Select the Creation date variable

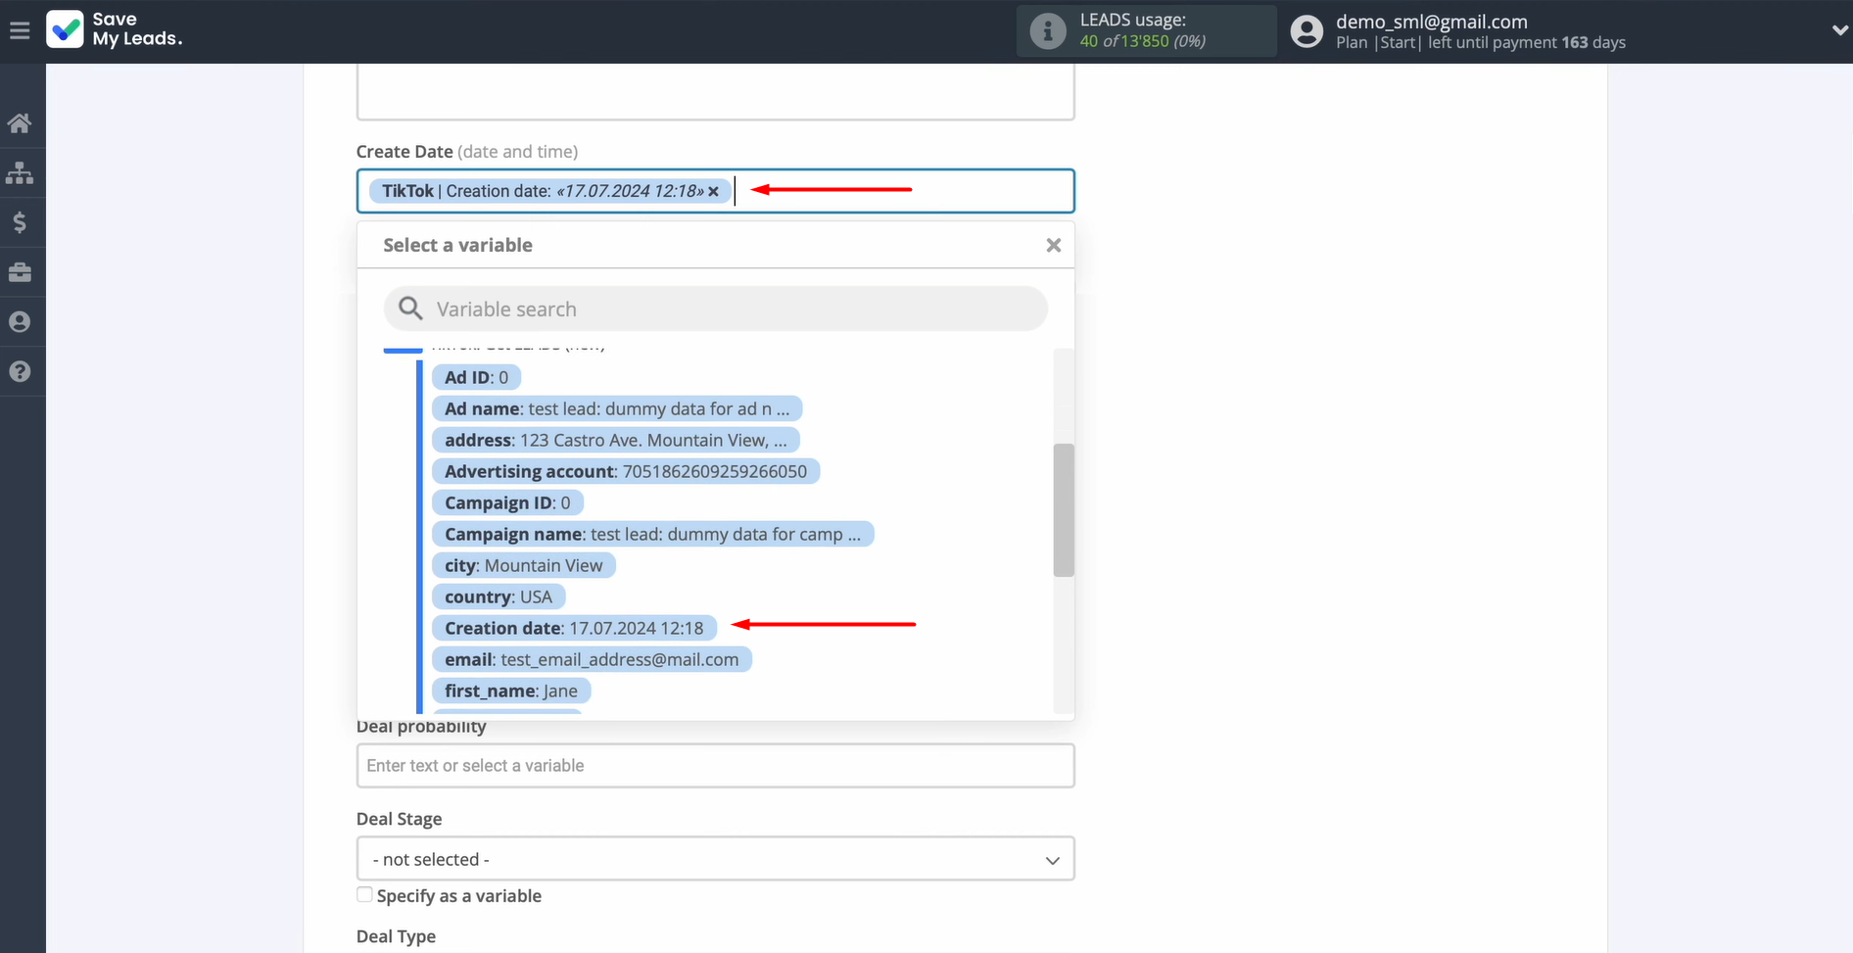tap(574, 628)
